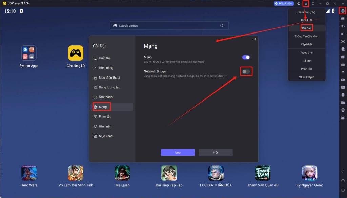Screen dimensions: 347x198
Task: Click the keyboard mapping icon in sidebar
Action: [343, 19]
